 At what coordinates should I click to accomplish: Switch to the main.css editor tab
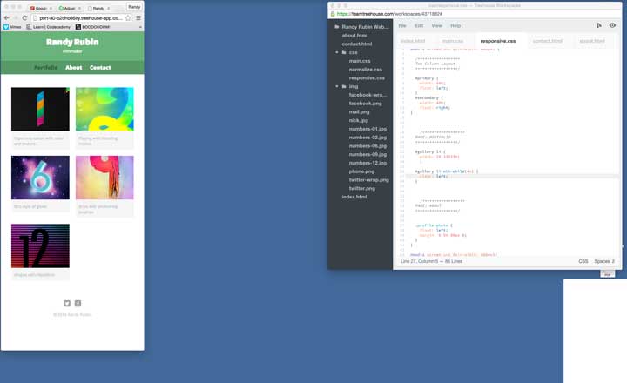[453, 41]
